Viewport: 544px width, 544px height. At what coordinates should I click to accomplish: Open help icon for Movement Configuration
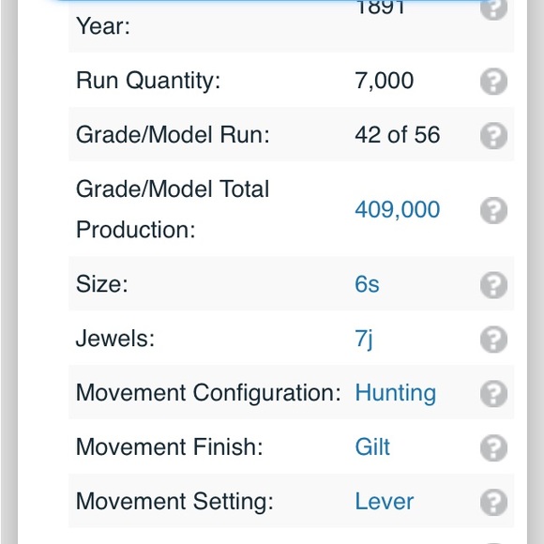(x=493, y=393)
